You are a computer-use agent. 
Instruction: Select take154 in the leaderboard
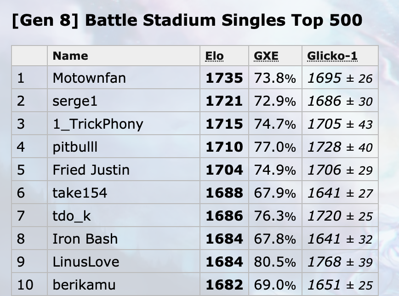(80, 193)
